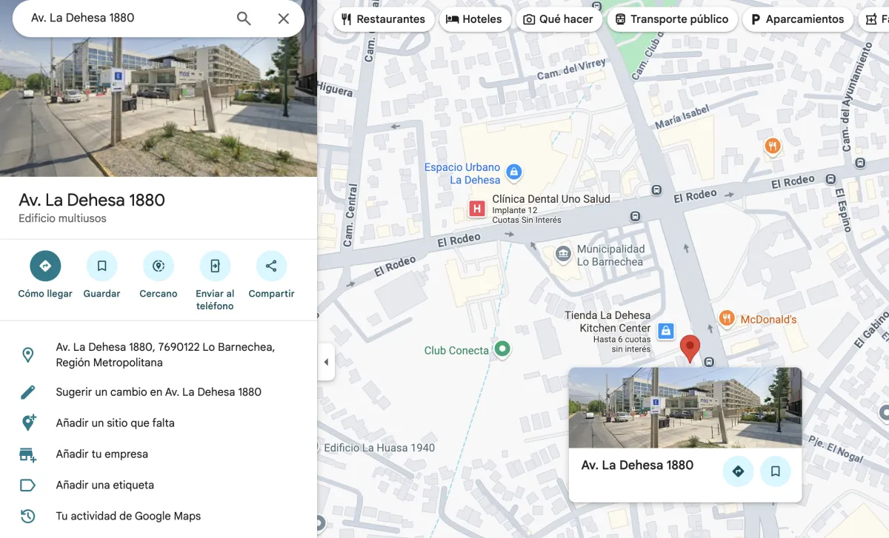Click the Guardar bookmark icon

(x=101, y=266)
